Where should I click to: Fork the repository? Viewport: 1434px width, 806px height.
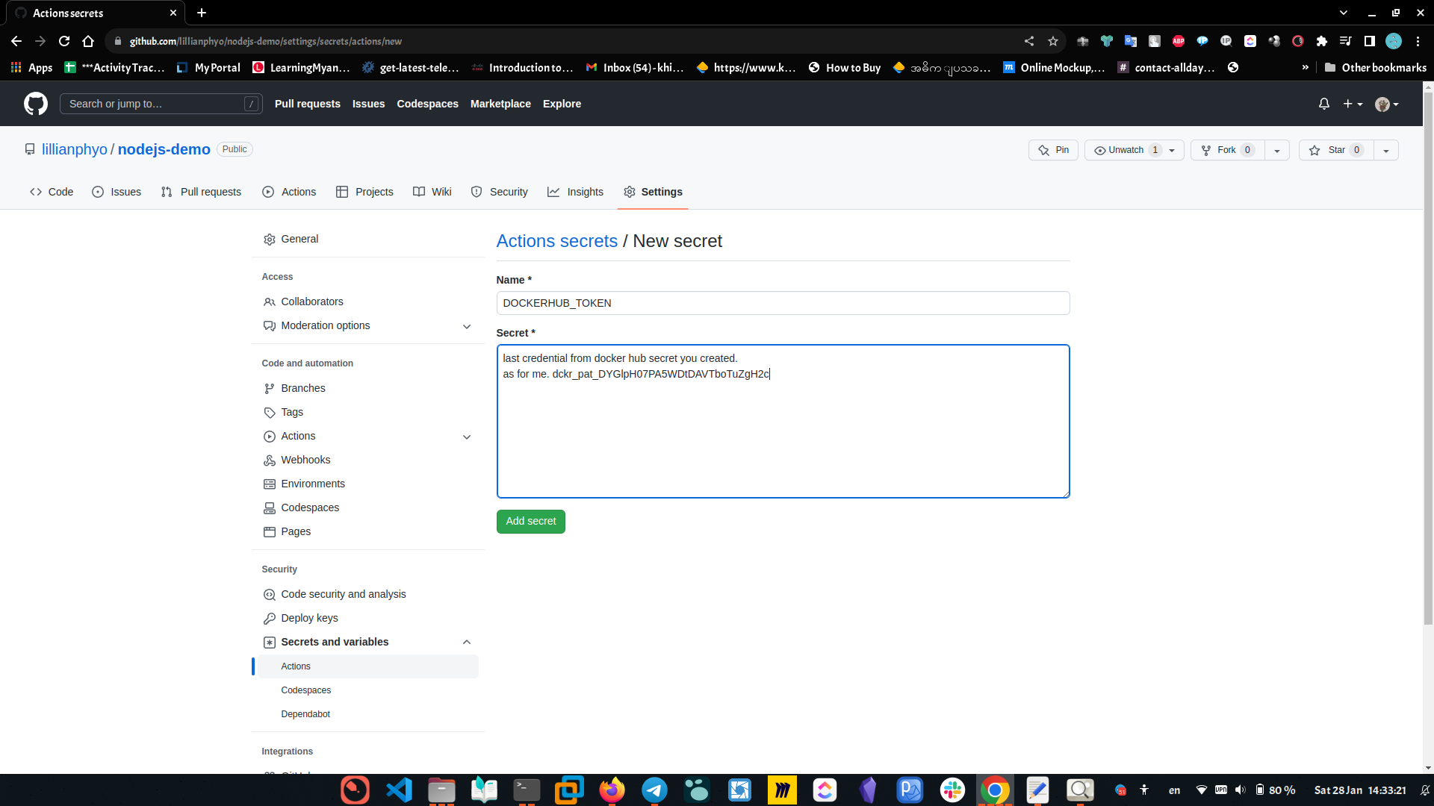pos(1226,150)
